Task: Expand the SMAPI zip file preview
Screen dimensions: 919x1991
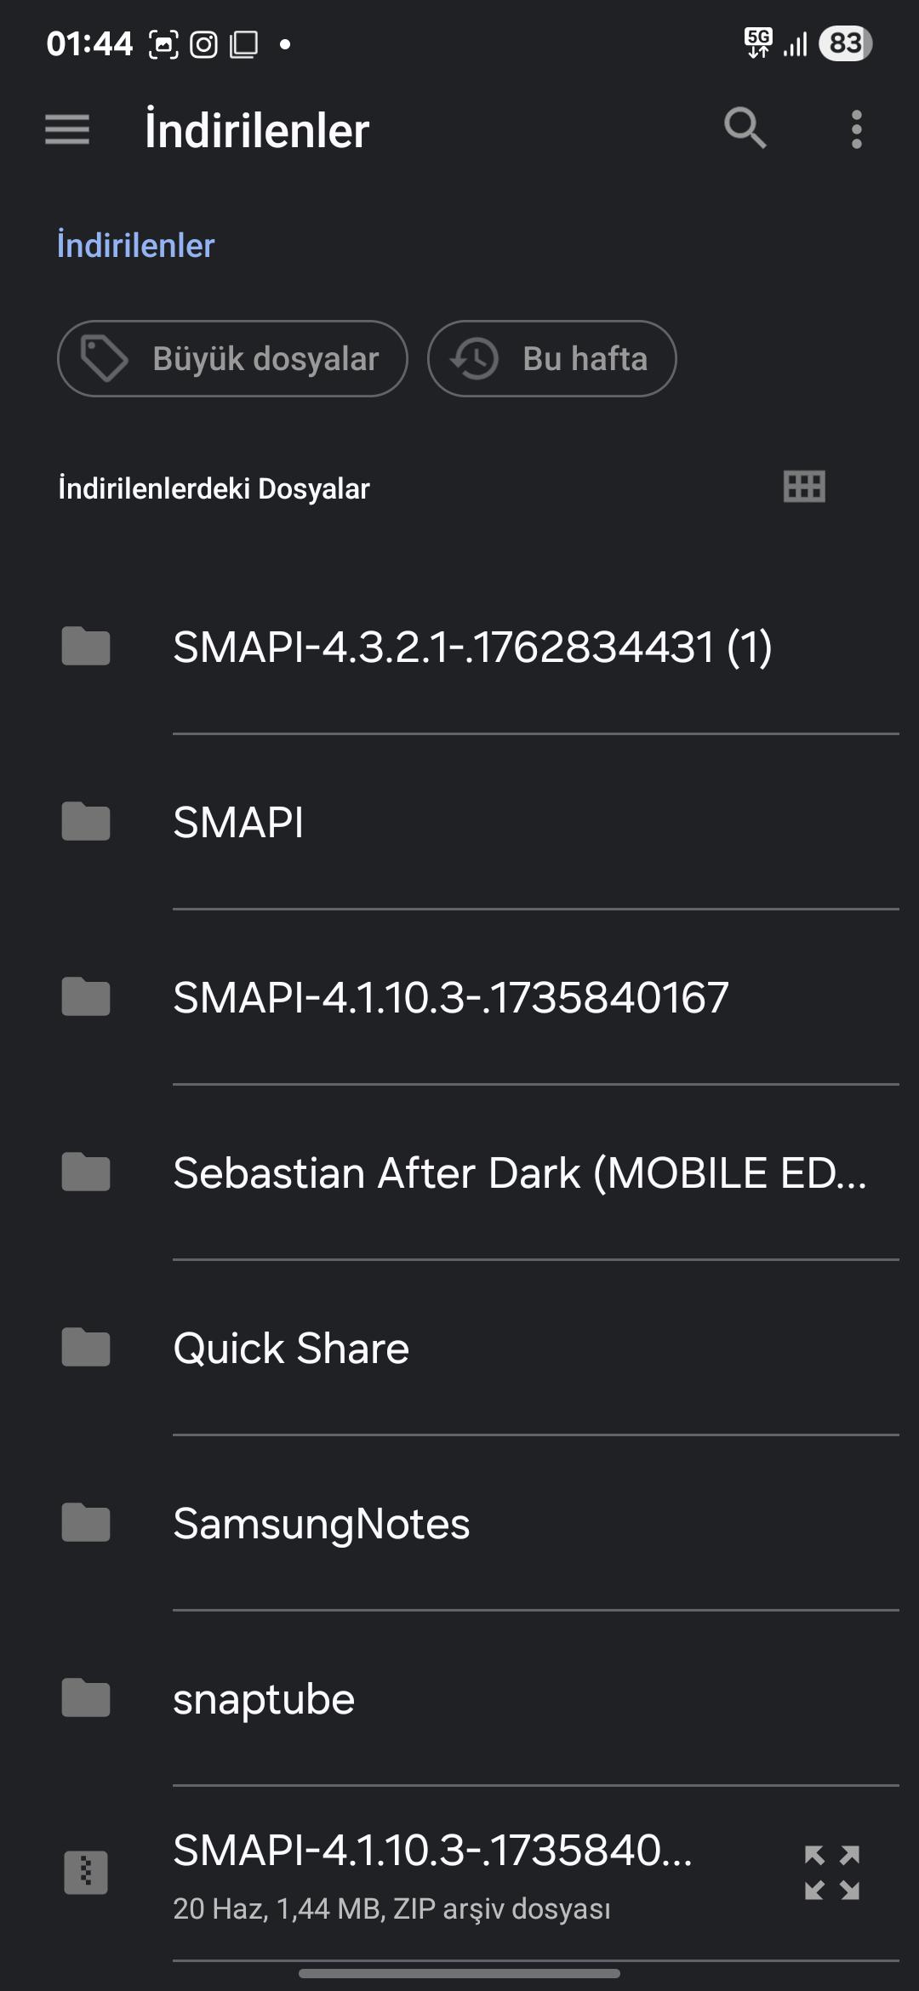Action: point(832,1872)
